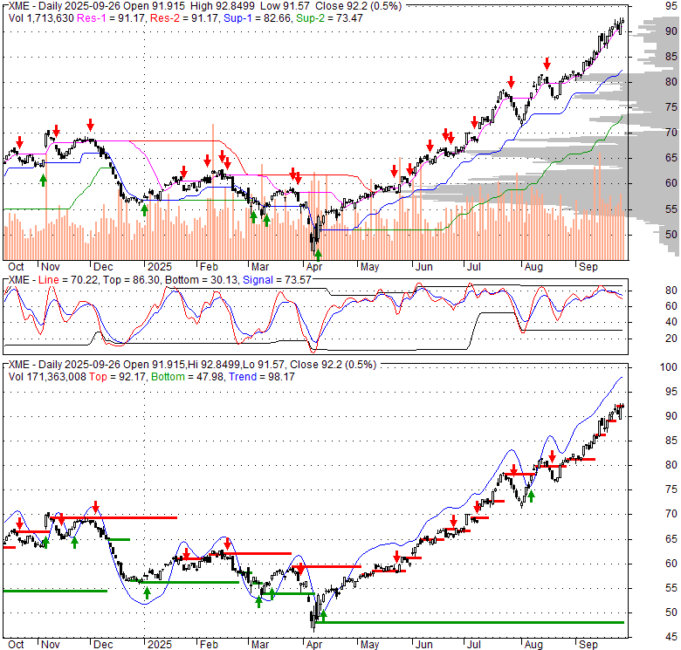Click 'Bottom = 30.13' oscillator label

pos(202,280)
